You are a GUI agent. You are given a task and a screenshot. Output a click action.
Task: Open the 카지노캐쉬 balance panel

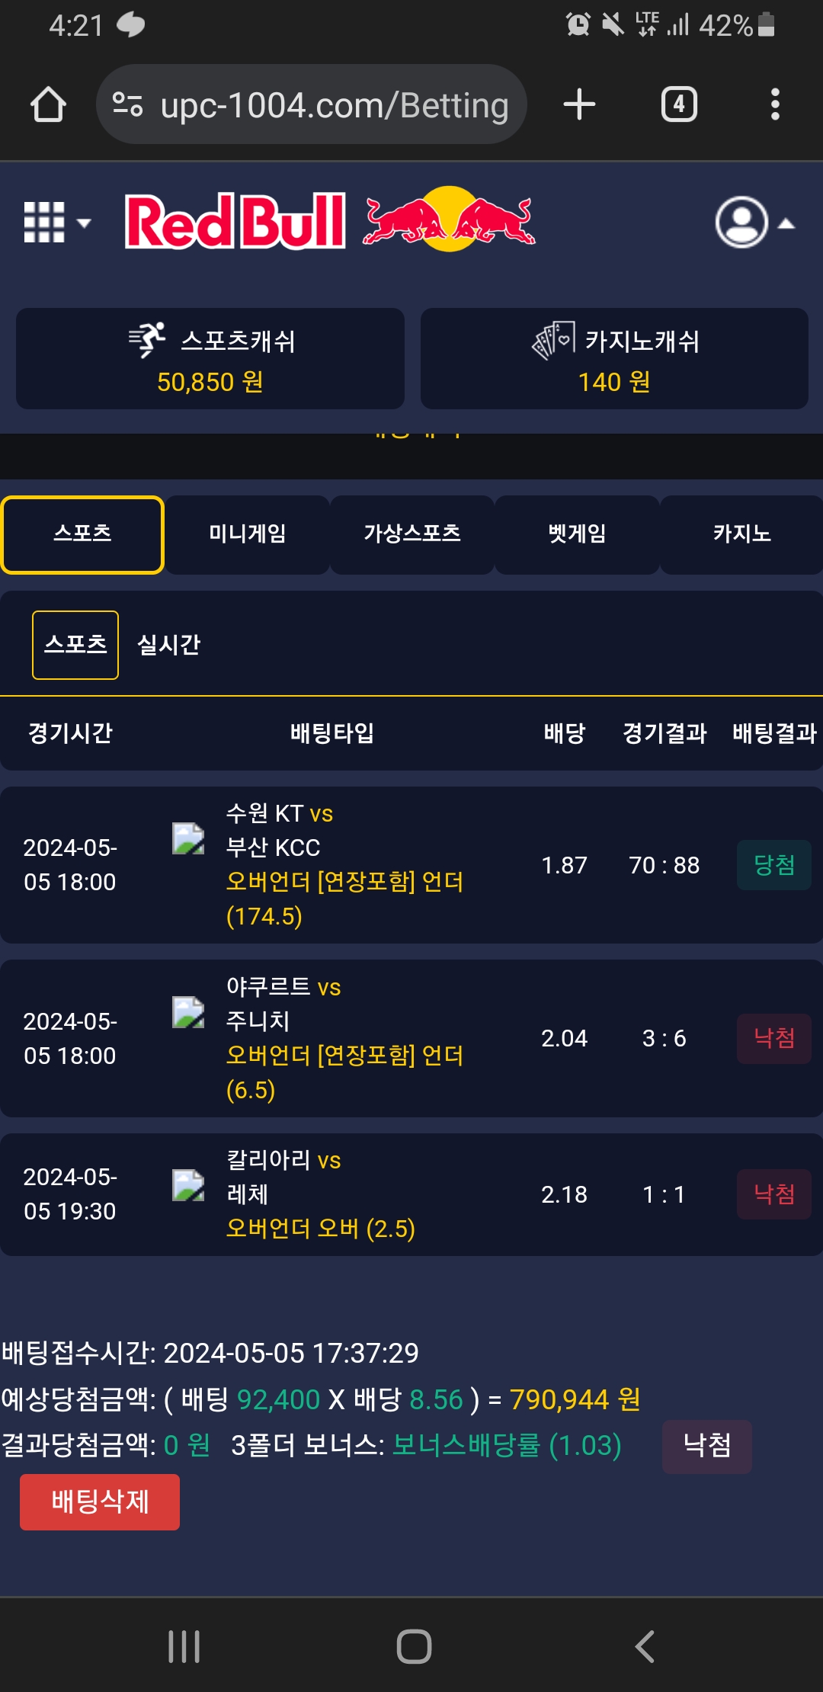[614, 359]
